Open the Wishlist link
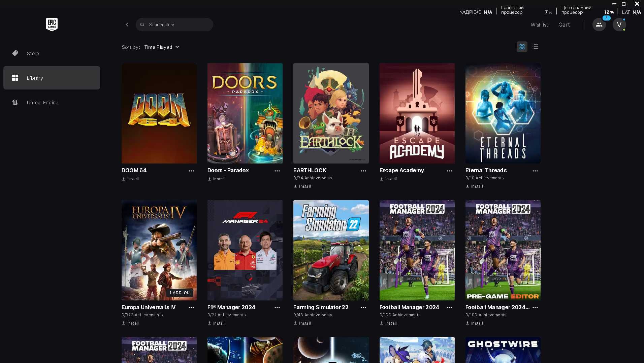 click(539, 25)
